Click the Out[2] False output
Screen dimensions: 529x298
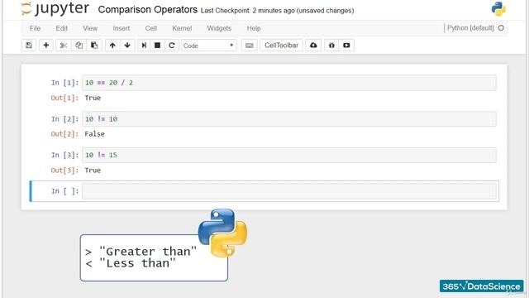pos(94,134)
